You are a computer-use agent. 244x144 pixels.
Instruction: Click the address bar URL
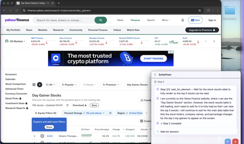pos(59,11)
